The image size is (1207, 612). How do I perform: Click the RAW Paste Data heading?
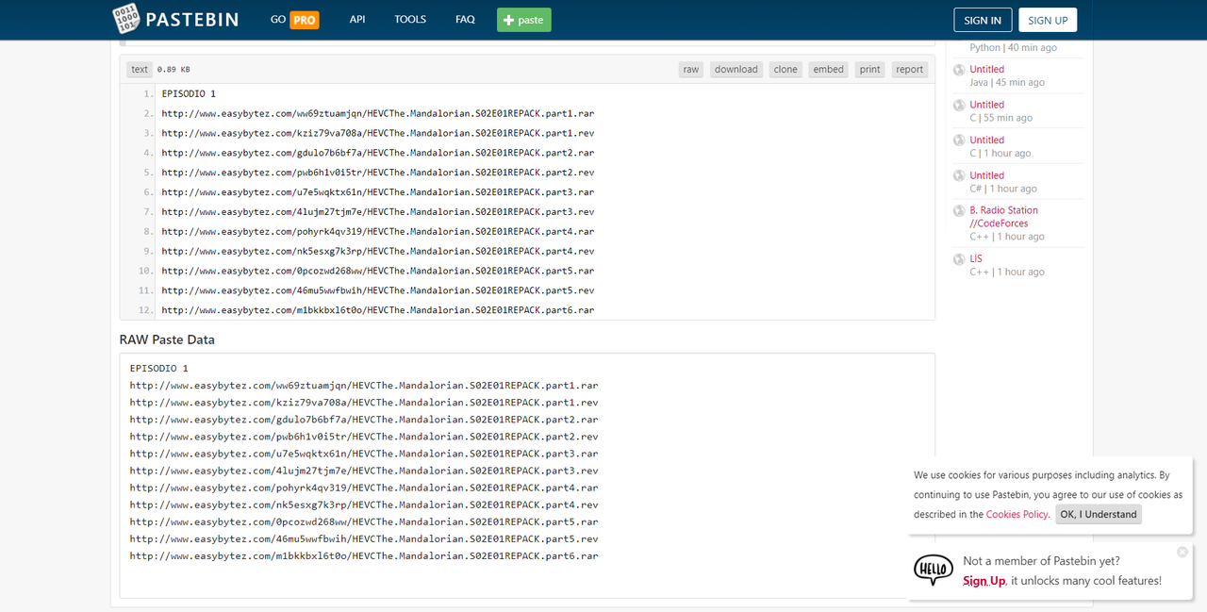point(167,339)
